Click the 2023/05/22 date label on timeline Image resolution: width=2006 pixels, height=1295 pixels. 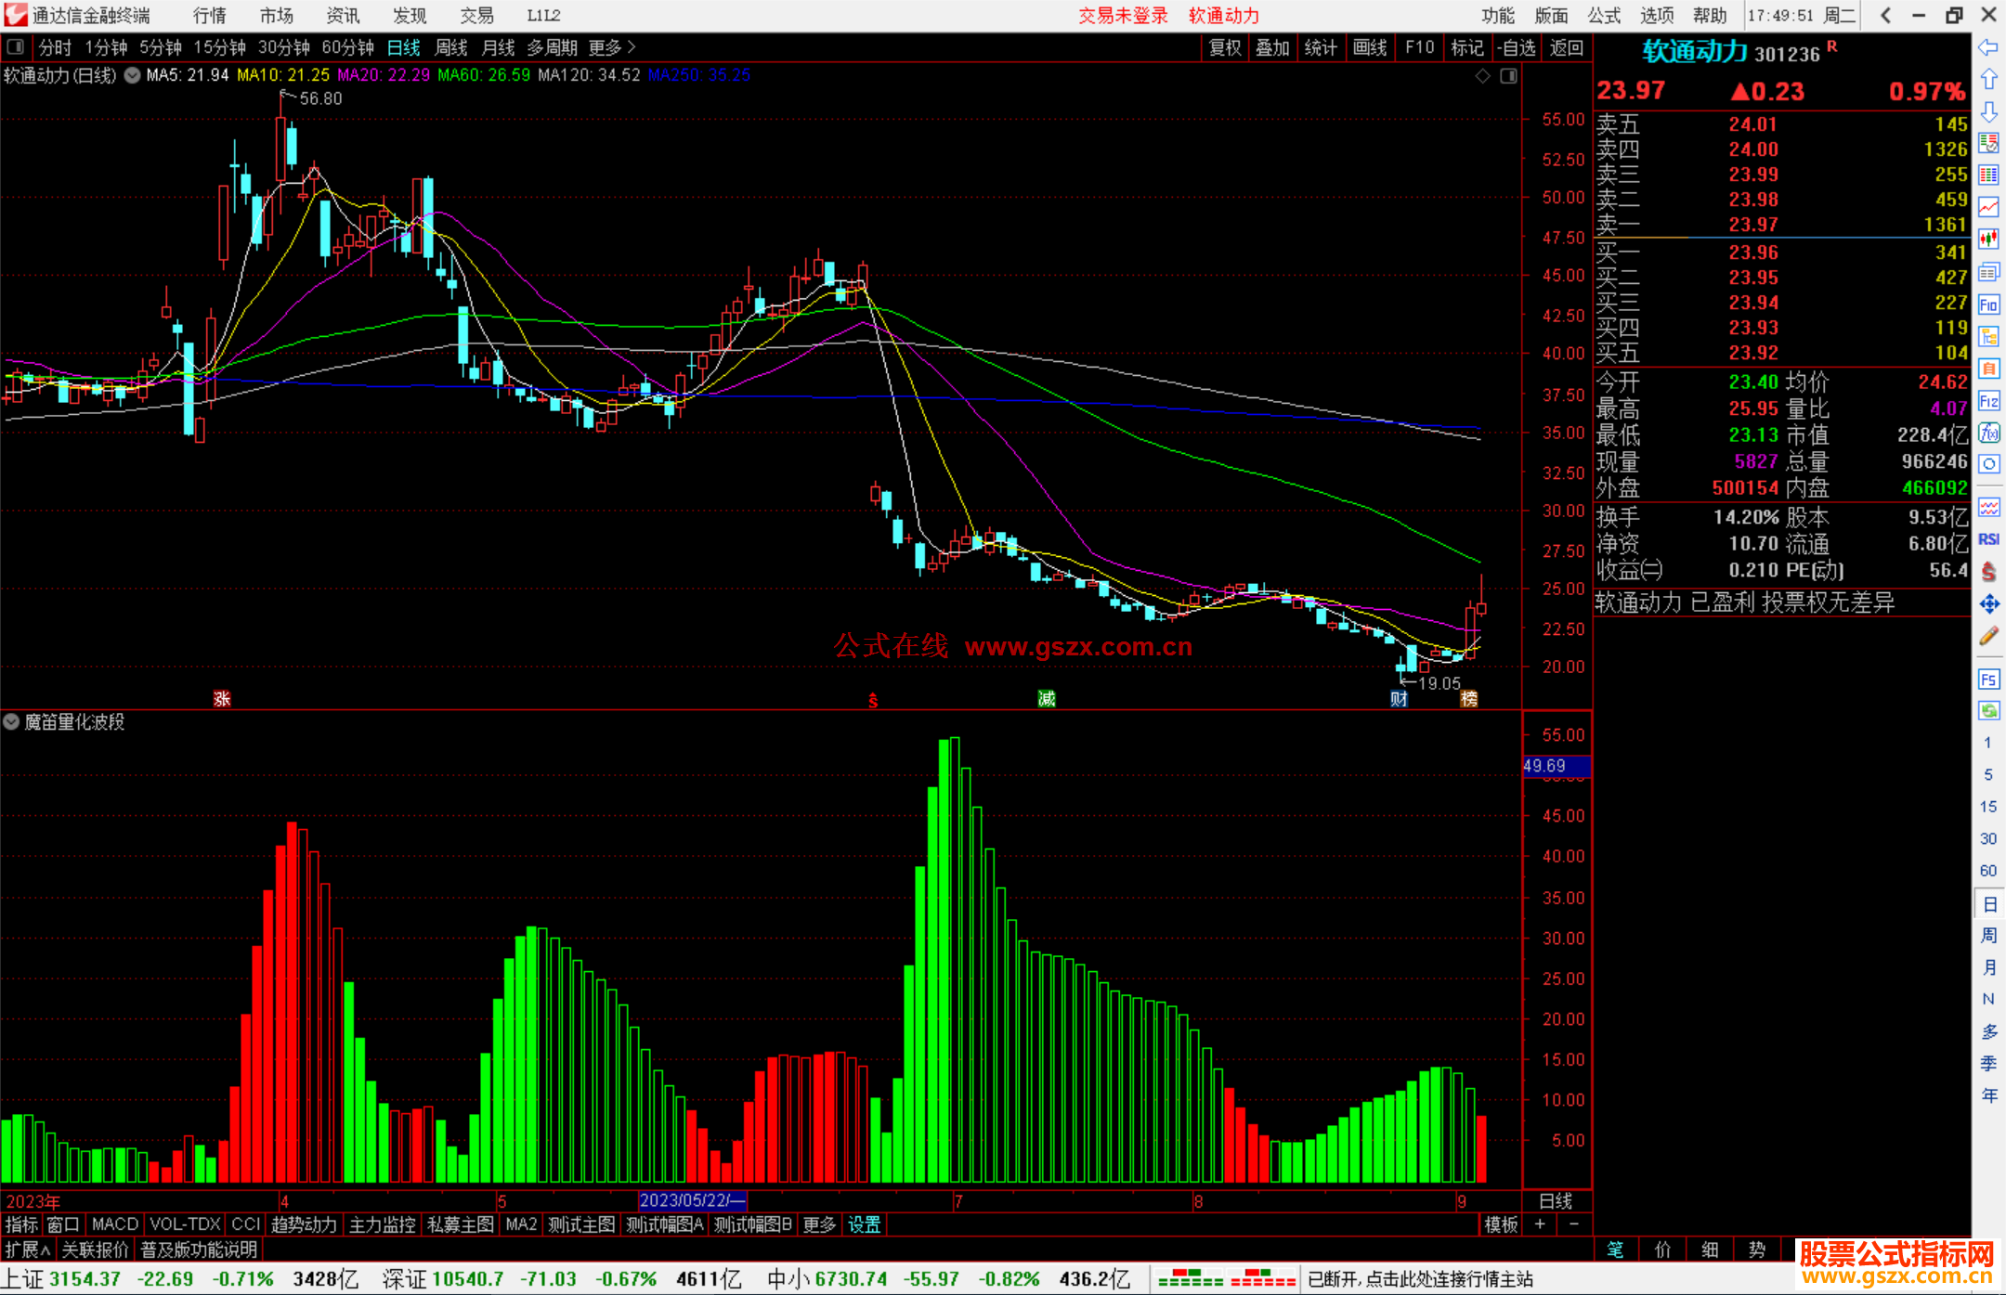pos(692,1200)
